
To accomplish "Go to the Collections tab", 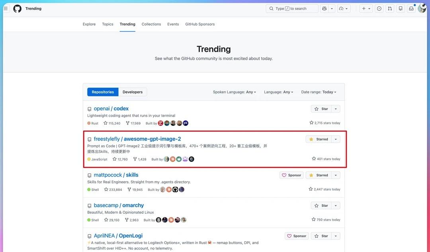I will pyautogui.click(x=151, y=24).
